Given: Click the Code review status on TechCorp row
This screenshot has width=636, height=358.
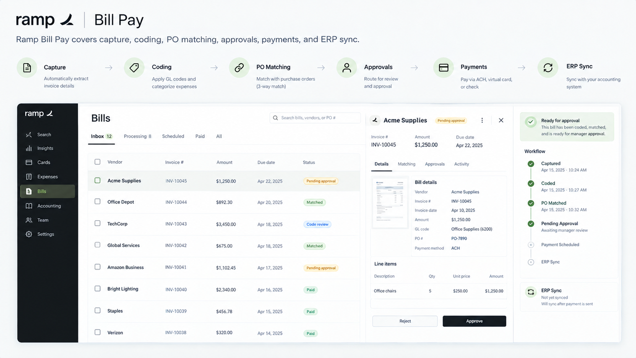Looking at the screenshot, I should coord(318,224).
